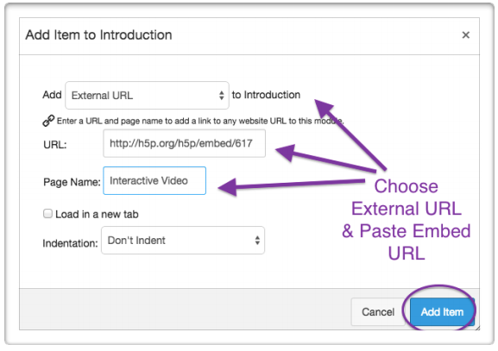Open the External URL item type dropdown
498x351 pixels.
click(x=147, y=95)
